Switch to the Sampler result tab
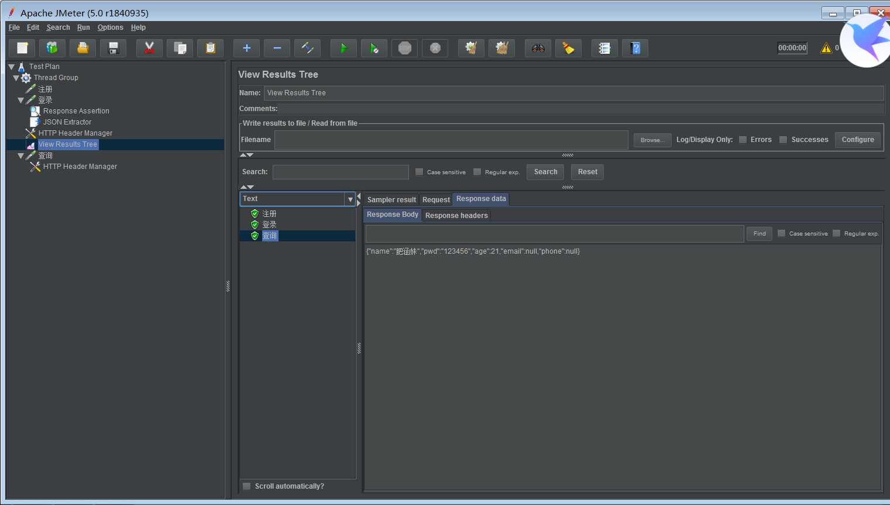 coord(391,200)
